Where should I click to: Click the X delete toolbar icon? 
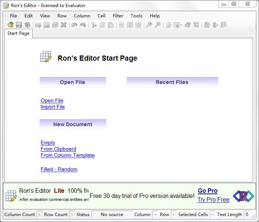pos(64,25)
